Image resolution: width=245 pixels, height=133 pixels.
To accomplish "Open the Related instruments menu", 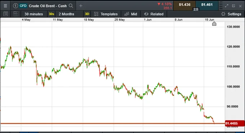I will [x=153, y=14].
